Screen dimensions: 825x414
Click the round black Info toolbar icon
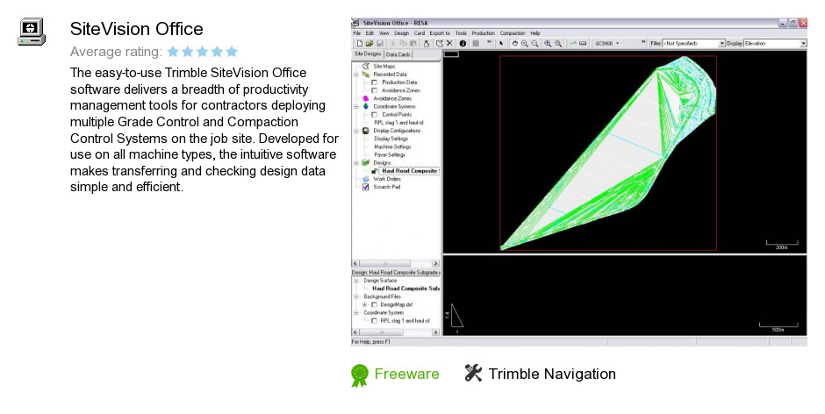coord(463,44)
